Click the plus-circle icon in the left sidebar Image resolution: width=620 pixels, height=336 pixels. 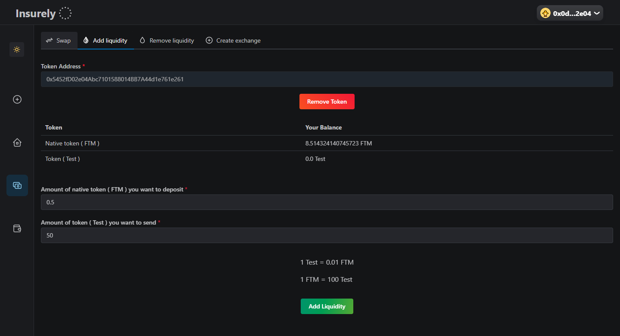pyautogui.click(x=17, y=99)
